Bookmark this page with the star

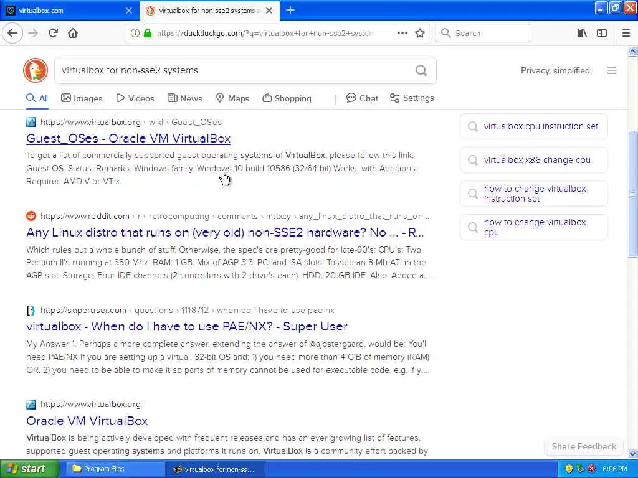[420, 34]
